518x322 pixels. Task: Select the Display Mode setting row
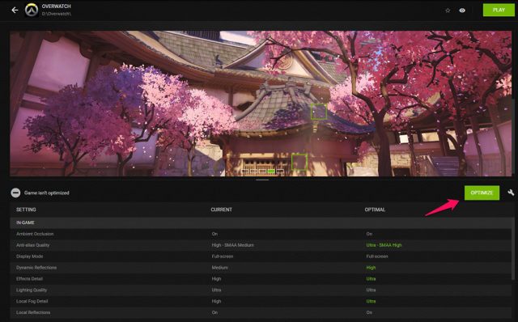[261, 256]
